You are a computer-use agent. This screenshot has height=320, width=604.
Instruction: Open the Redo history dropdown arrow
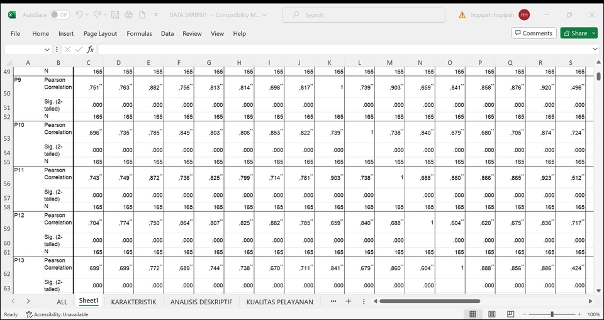(106, 15)
